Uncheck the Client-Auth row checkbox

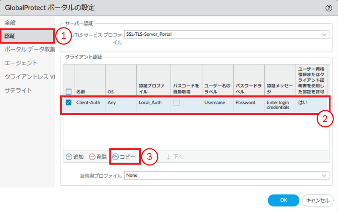point(69,102)
